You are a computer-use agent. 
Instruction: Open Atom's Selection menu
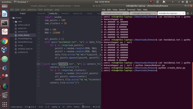coord(32,10)
